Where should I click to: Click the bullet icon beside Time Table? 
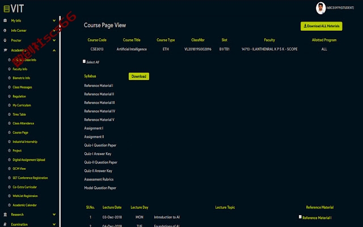9,115
